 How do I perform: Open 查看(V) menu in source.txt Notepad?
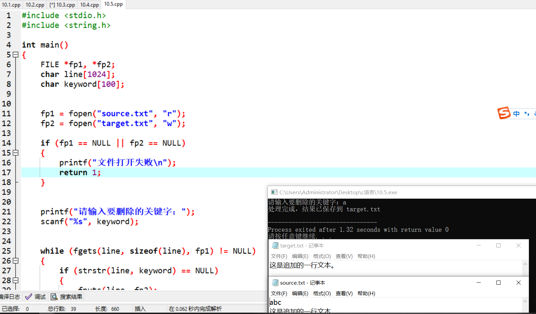(x=344, y=293)
